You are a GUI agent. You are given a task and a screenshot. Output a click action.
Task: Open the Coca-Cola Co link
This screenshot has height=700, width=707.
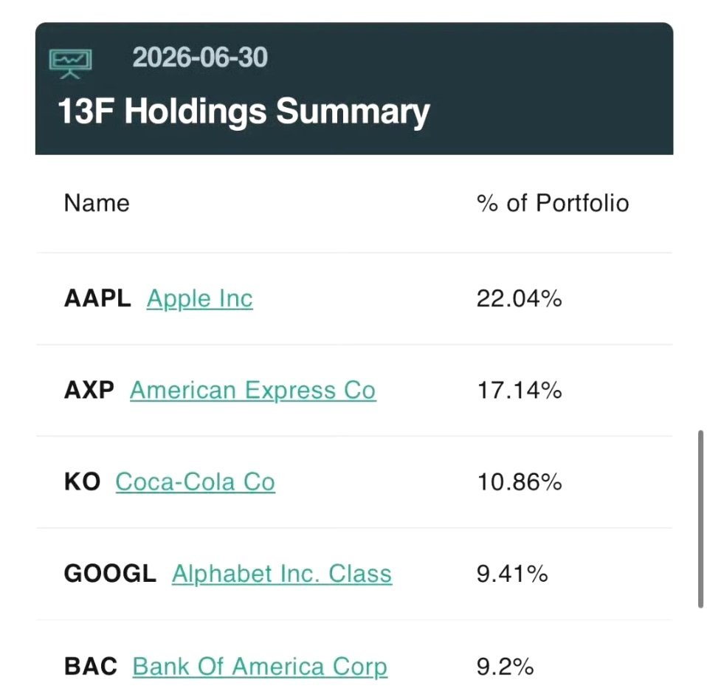(196, 482)
